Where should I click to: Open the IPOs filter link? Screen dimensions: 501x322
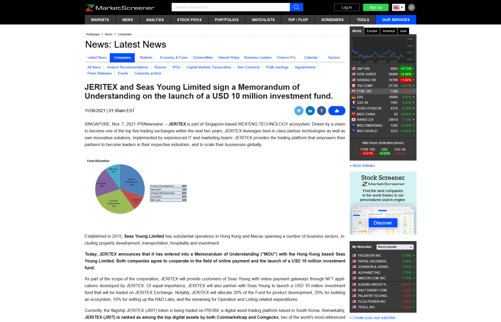(x=176, y=67)
